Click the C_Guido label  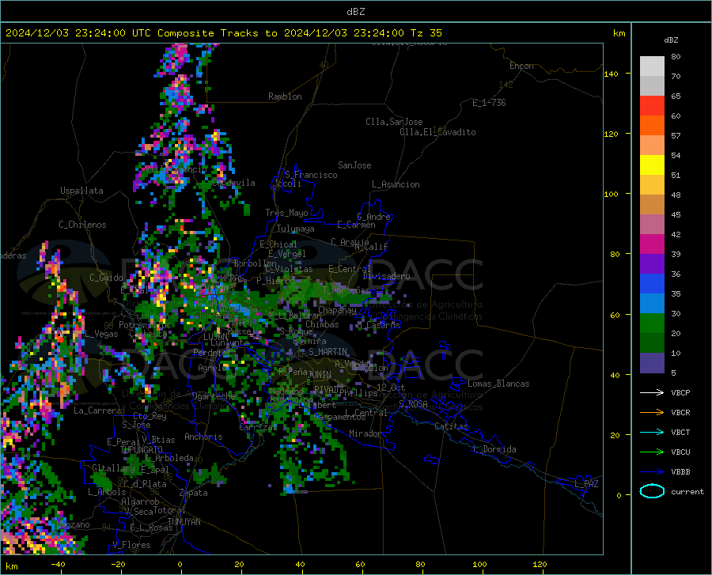106,278
